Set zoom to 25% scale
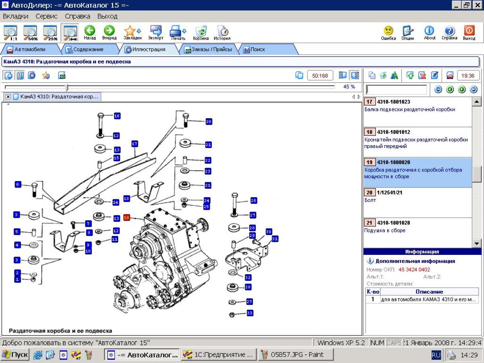The width and height of the screenshot is (484, 363). (50, 33)
